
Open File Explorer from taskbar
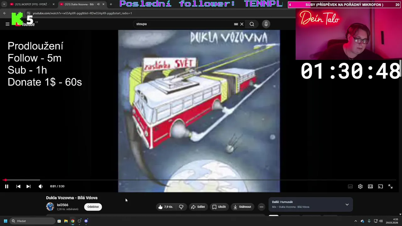[x=66, y=221]
